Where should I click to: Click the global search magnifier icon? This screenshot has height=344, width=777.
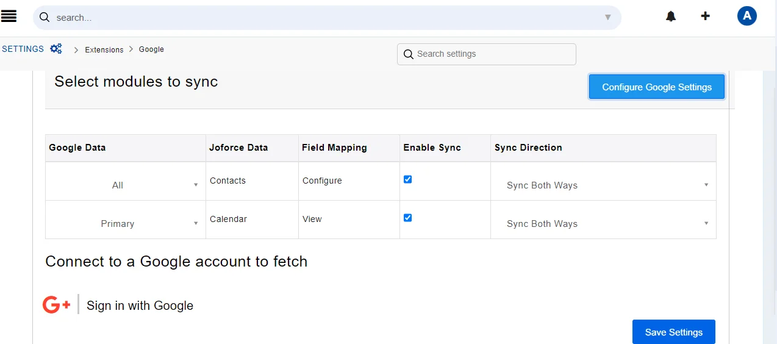[x=45, y=17]
